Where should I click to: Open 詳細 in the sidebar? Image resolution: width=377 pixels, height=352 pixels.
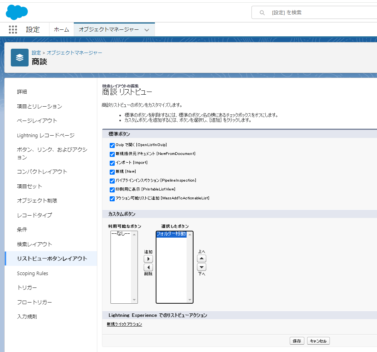pos(22,92)
